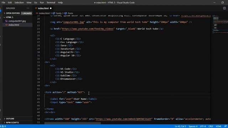
Task: Click the form action line of code
Action: [65, 92]
